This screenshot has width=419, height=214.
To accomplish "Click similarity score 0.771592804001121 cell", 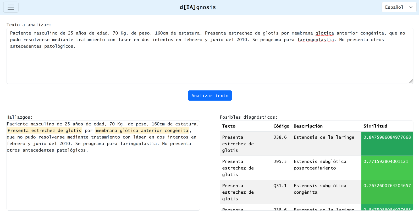I will pos(385,162).
